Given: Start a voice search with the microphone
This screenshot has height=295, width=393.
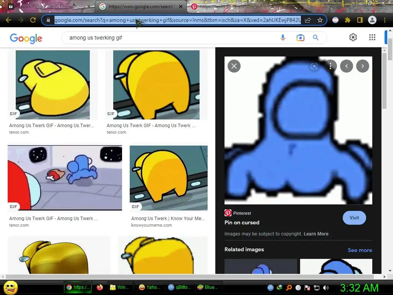Looking at the screenshot, I should [x=283, y=38].
